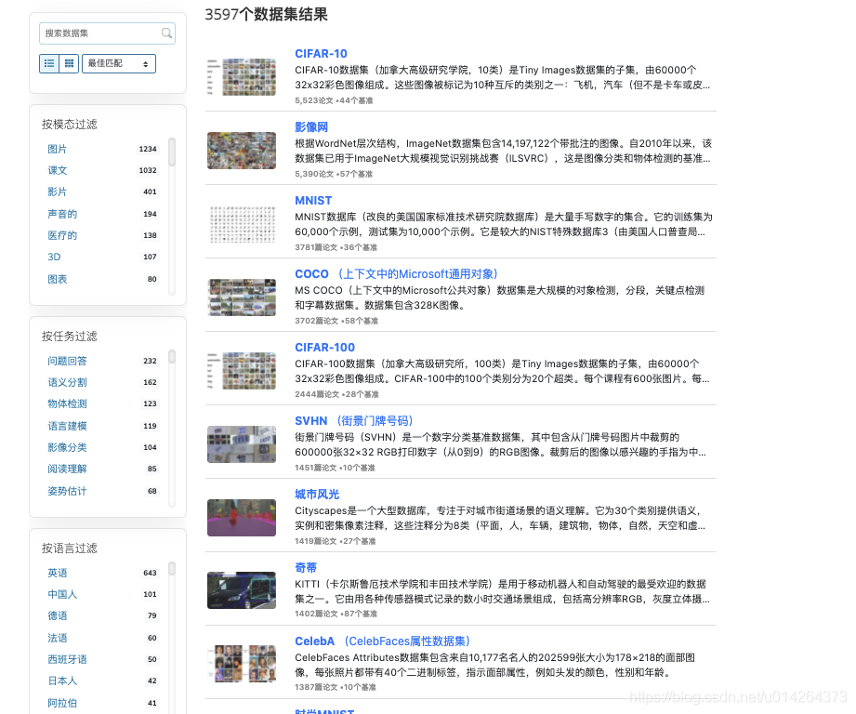856x714 pixels.
Task: Open the CIFAR-100 dataset title
Action: (324, 347)
